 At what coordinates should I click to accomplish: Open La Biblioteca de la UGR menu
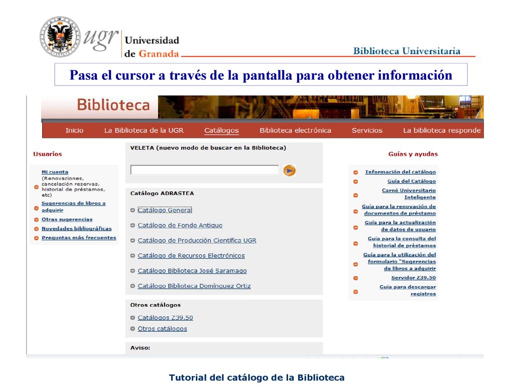144,130
